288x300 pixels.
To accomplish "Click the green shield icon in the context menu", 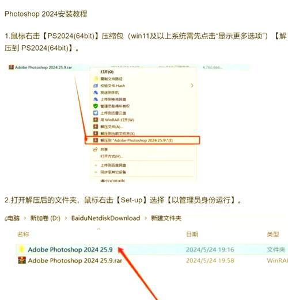I will coord(96,106).
